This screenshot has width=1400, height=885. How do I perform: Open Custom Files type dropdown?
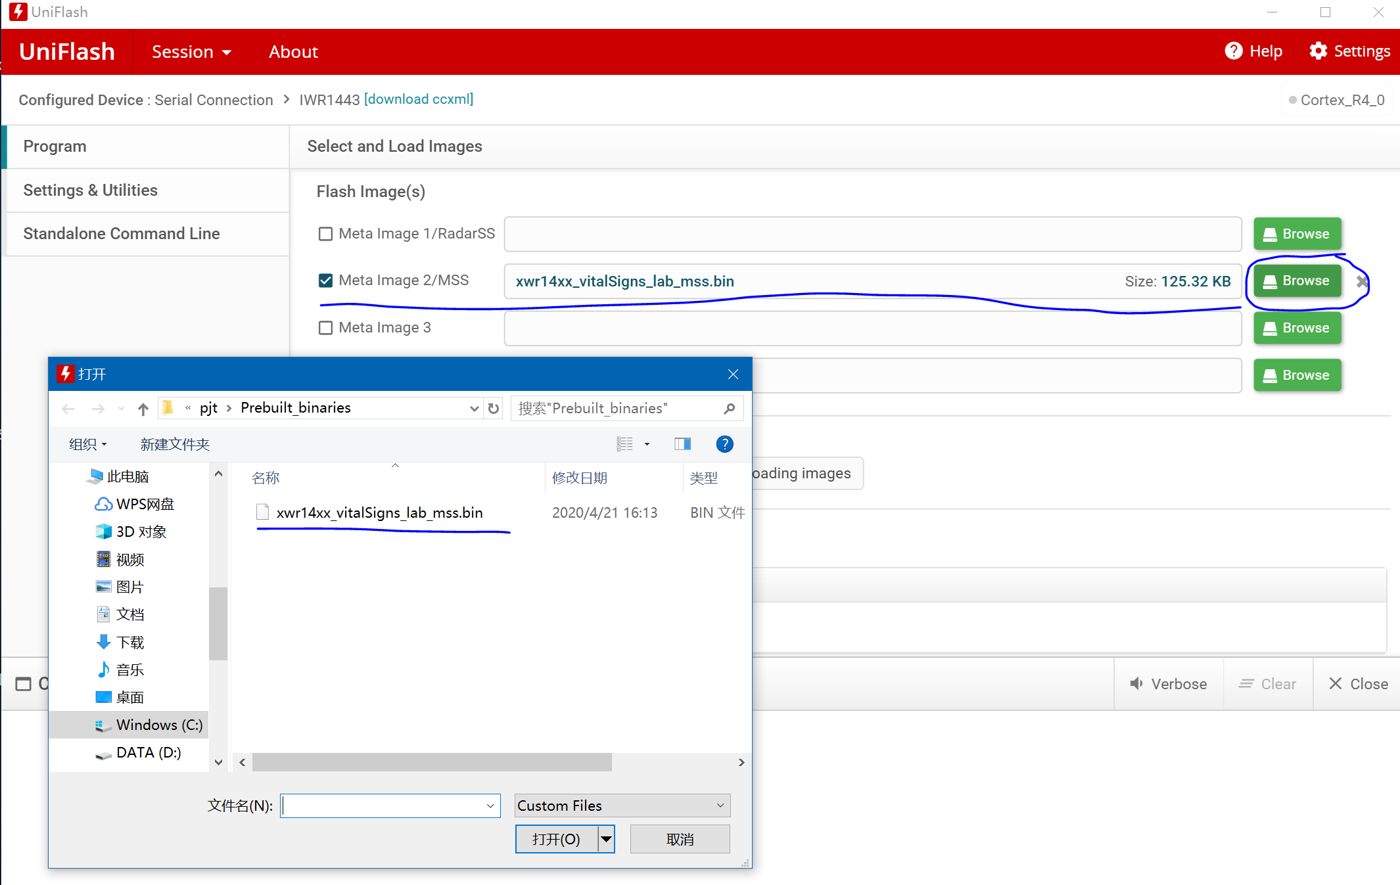(x=622, y=806)
